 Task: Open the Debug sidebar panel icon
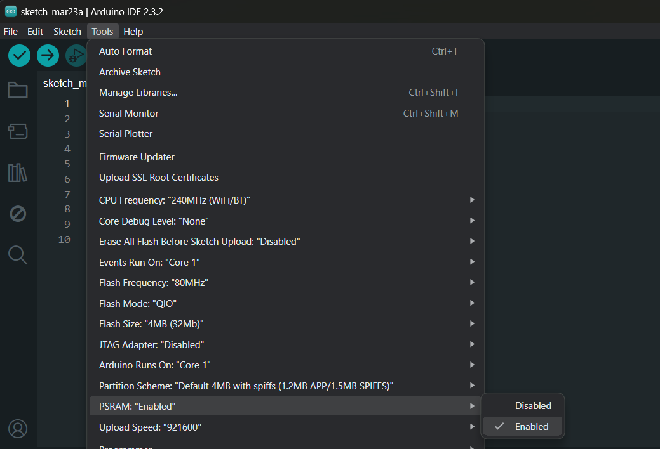pyautogui.click(x=18, y=214)
